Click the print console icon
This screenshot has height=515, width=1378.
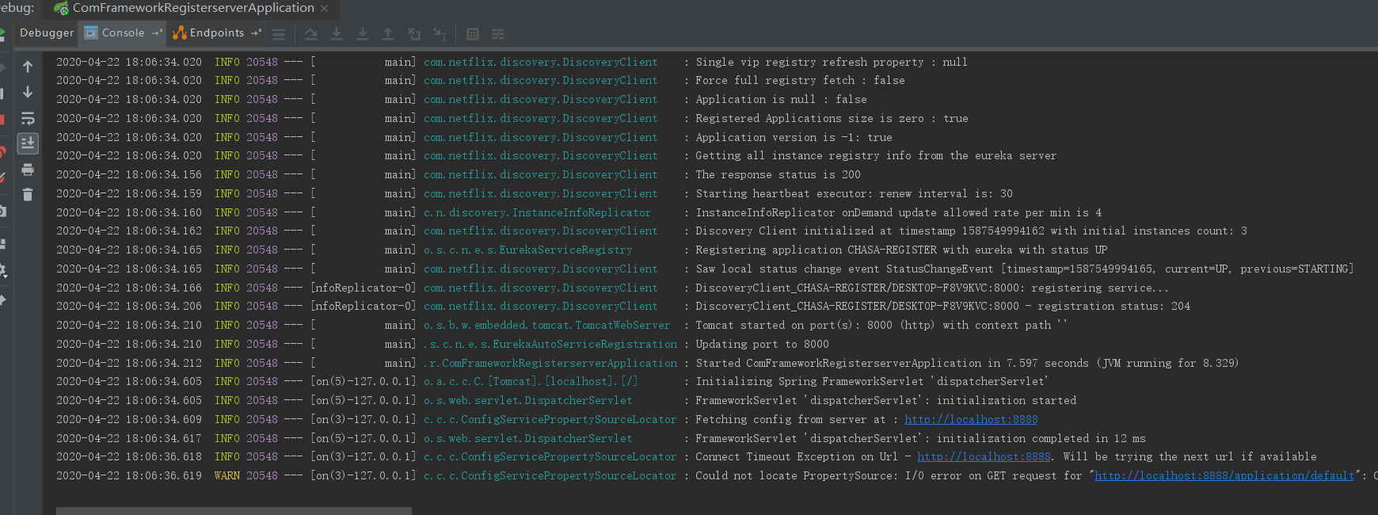coord(28,169)
